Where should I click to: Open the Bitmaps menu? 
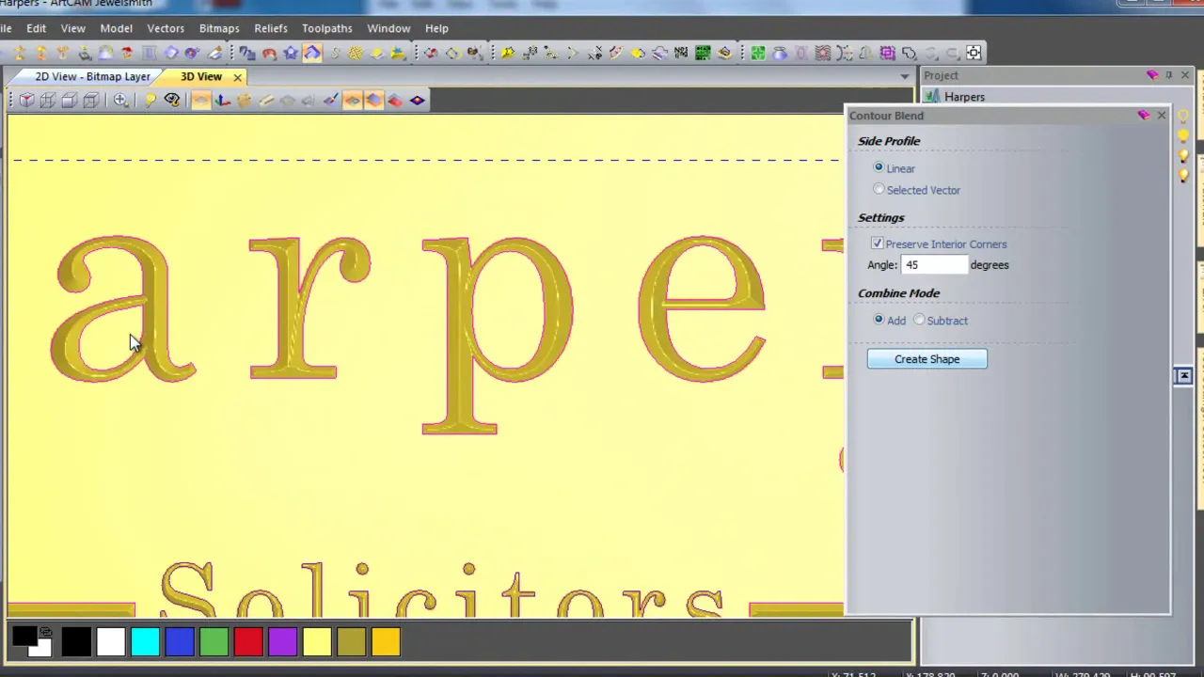coord(219,28)
